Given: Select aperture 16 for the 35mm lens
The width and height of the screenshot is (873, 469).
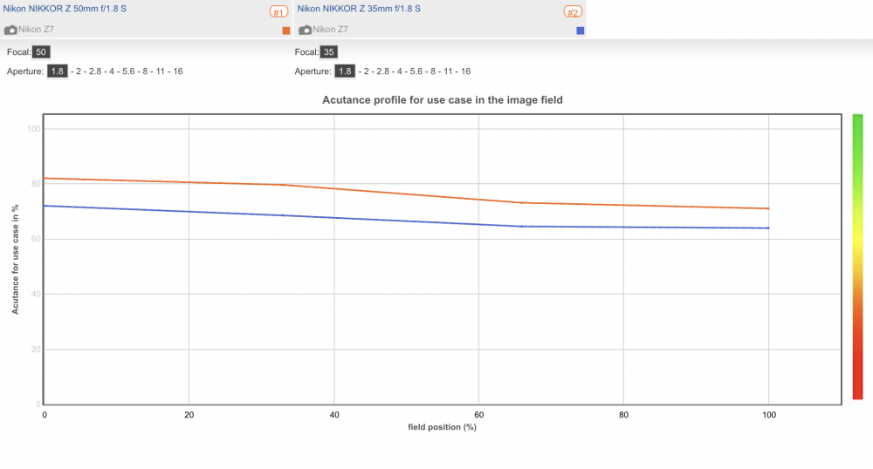Looking at the screenshot, I should [x=465, y=71].
